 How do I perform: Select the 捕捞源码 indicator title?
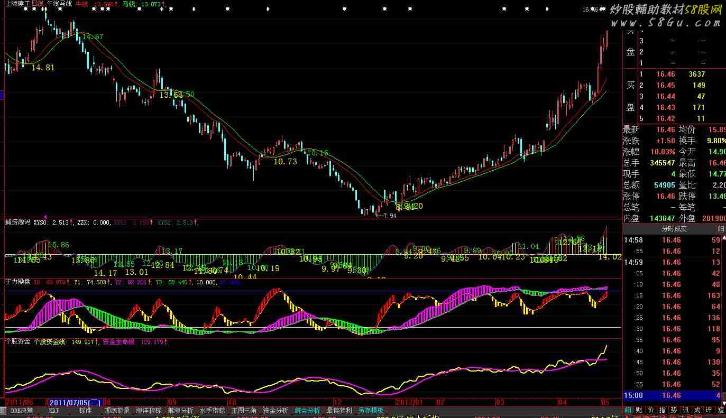(x=17, y=222)
